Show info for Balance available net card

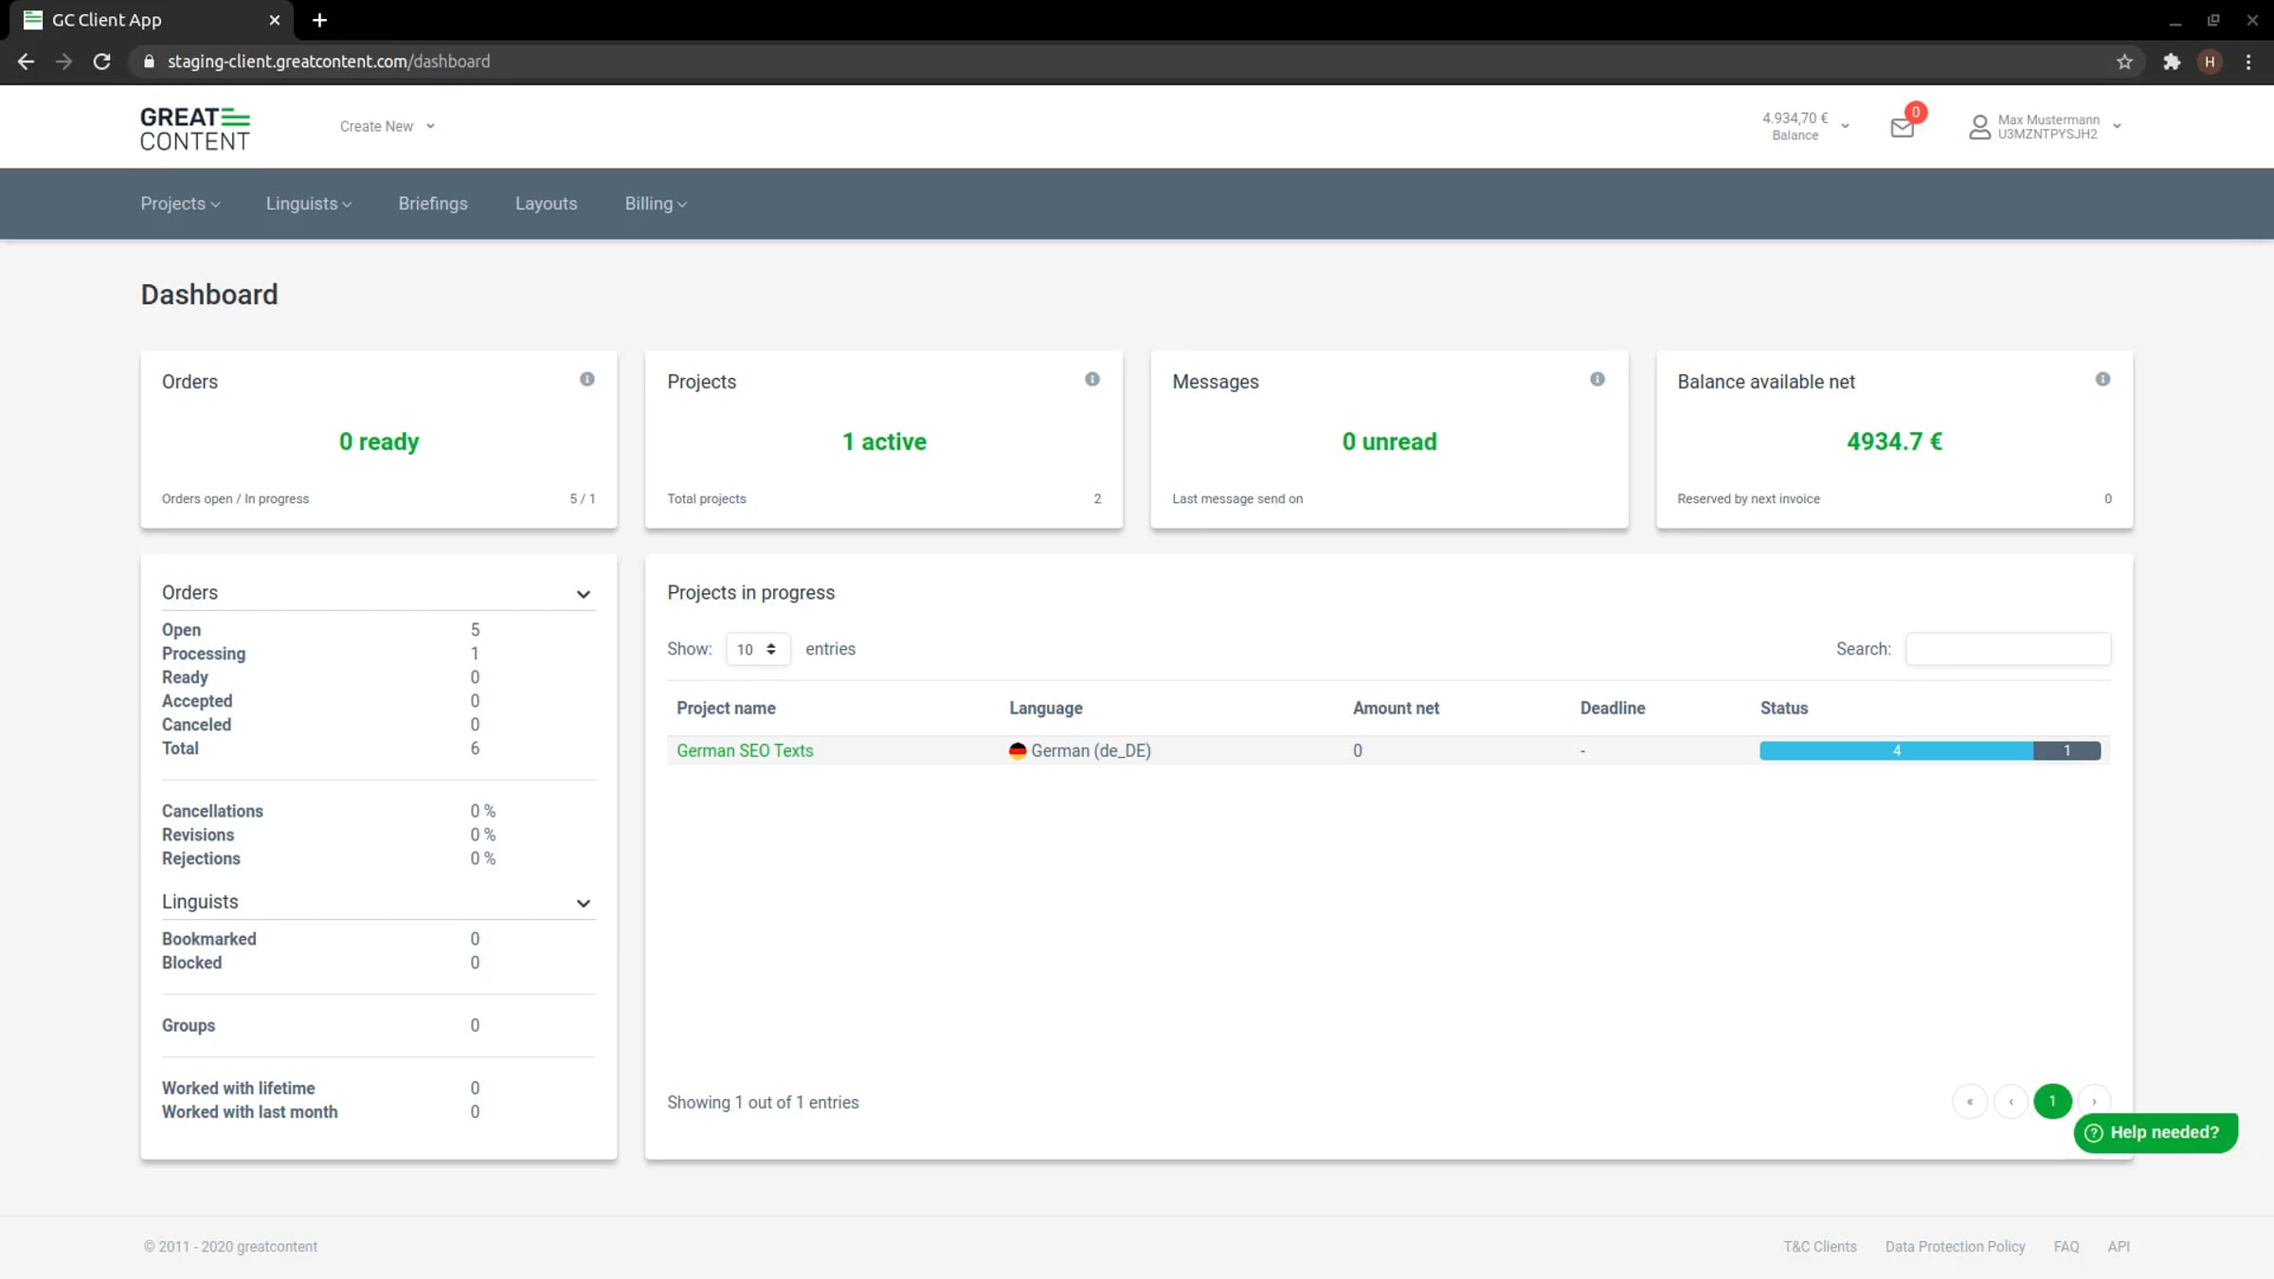[2103, 379]
